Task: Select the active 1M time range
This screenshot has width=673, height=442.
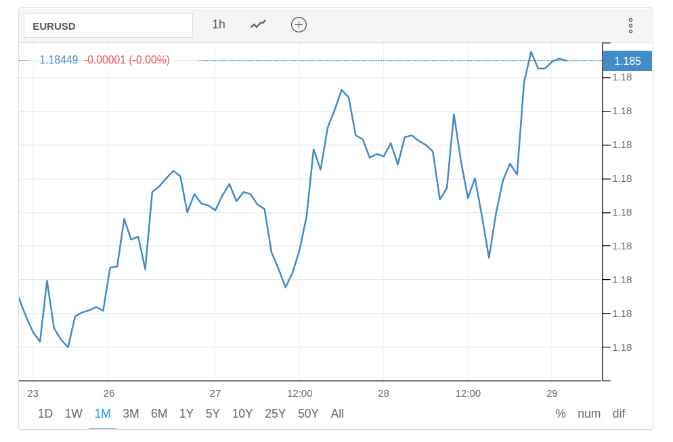Action: pyautogui.click(x=102, y=414)
